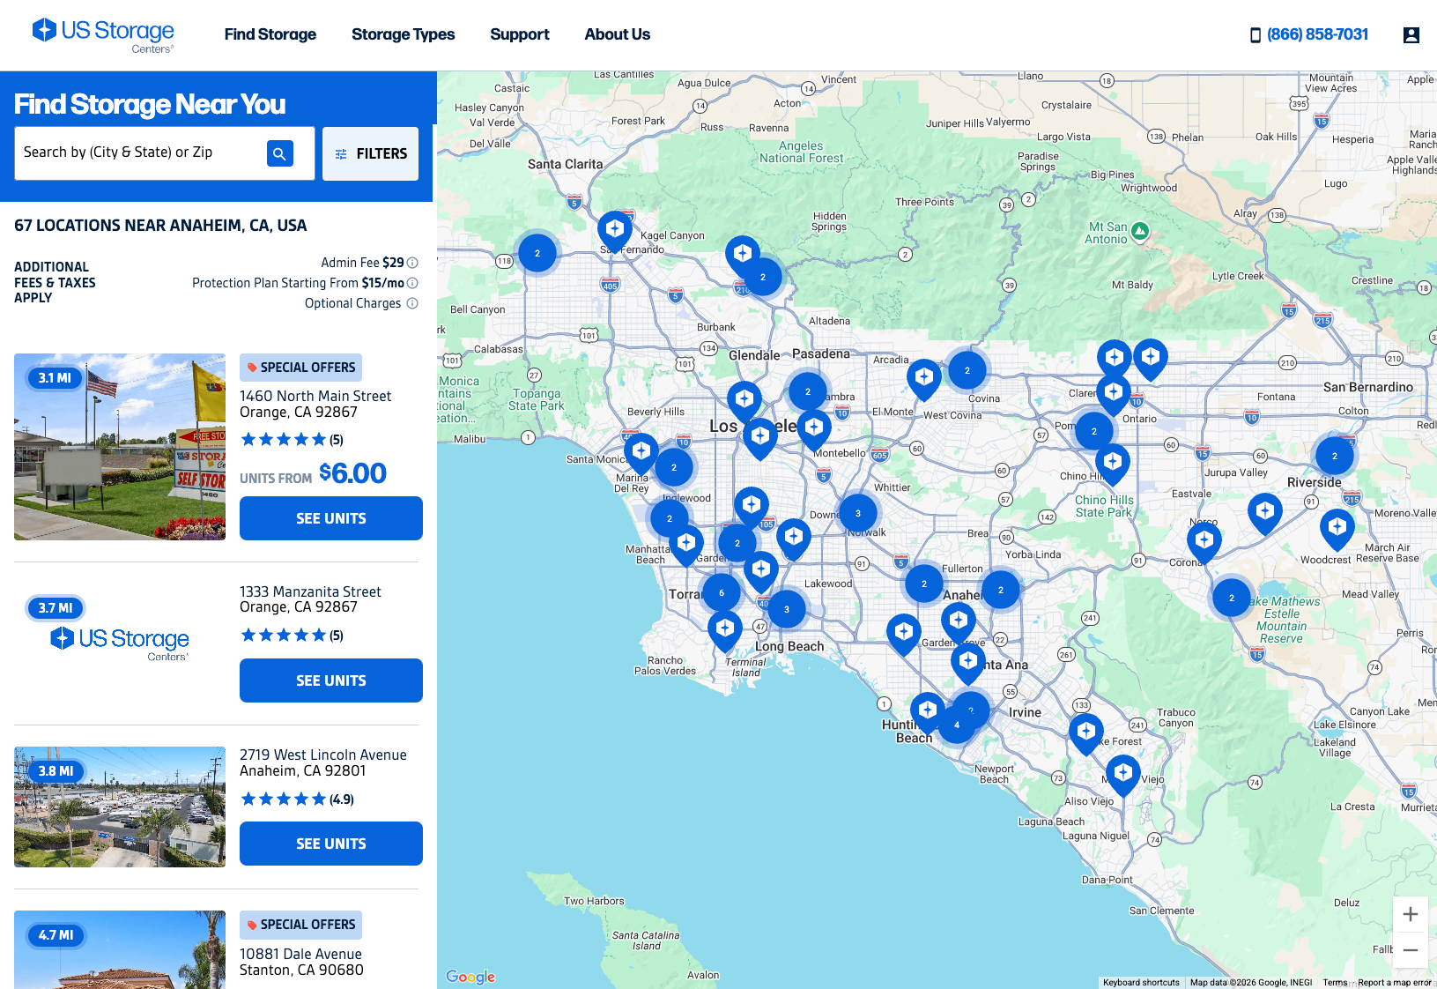Click the cluster marker labeled 6 near Torrance
Viewport: 1437px width, 989px height.
click(722, 592)
